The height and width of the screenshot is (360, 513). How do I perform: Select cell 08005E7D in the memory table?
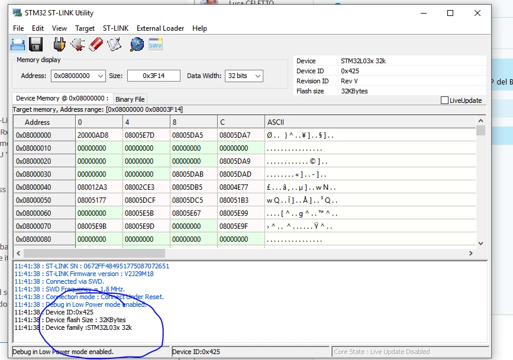tap(146, 135)
